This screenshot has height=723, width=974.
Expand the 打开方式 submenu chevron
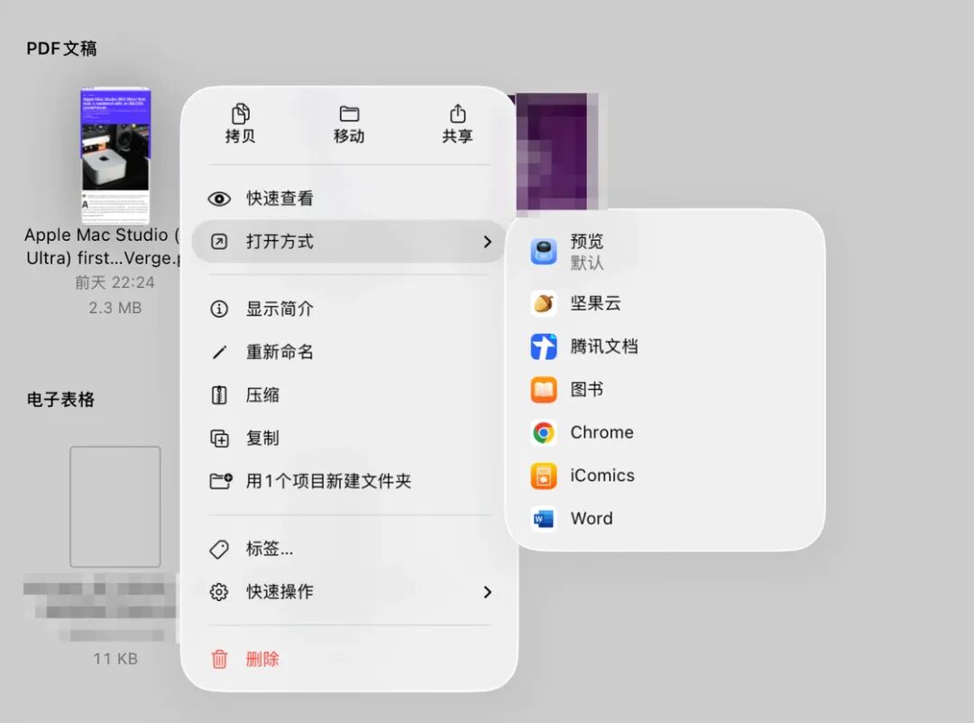(x=488, y=242)
